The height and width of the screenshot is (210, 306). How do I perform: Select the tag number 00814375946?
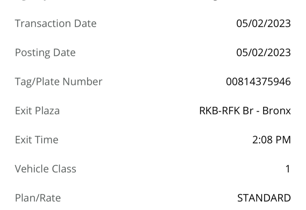258,82
